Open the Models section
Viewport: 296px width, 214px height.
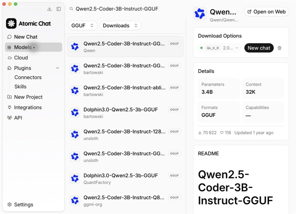pyautogui.click(x=34, y=47)
